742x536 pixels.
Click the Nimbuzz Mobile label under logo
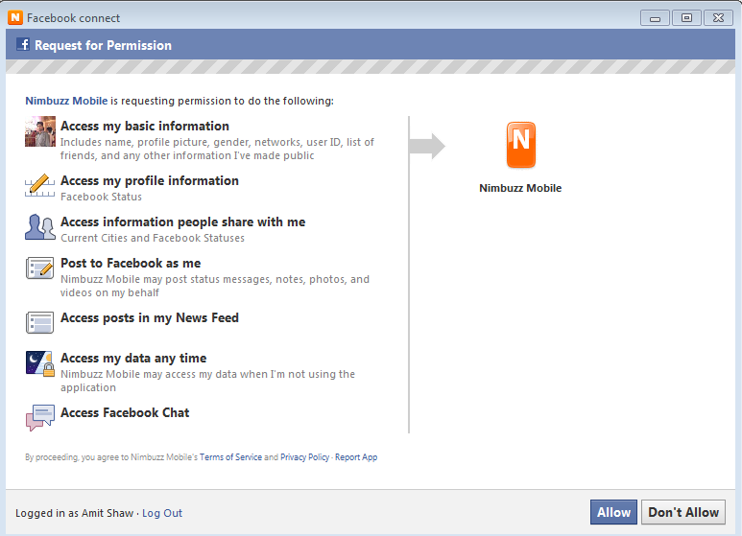coord(520,188)
